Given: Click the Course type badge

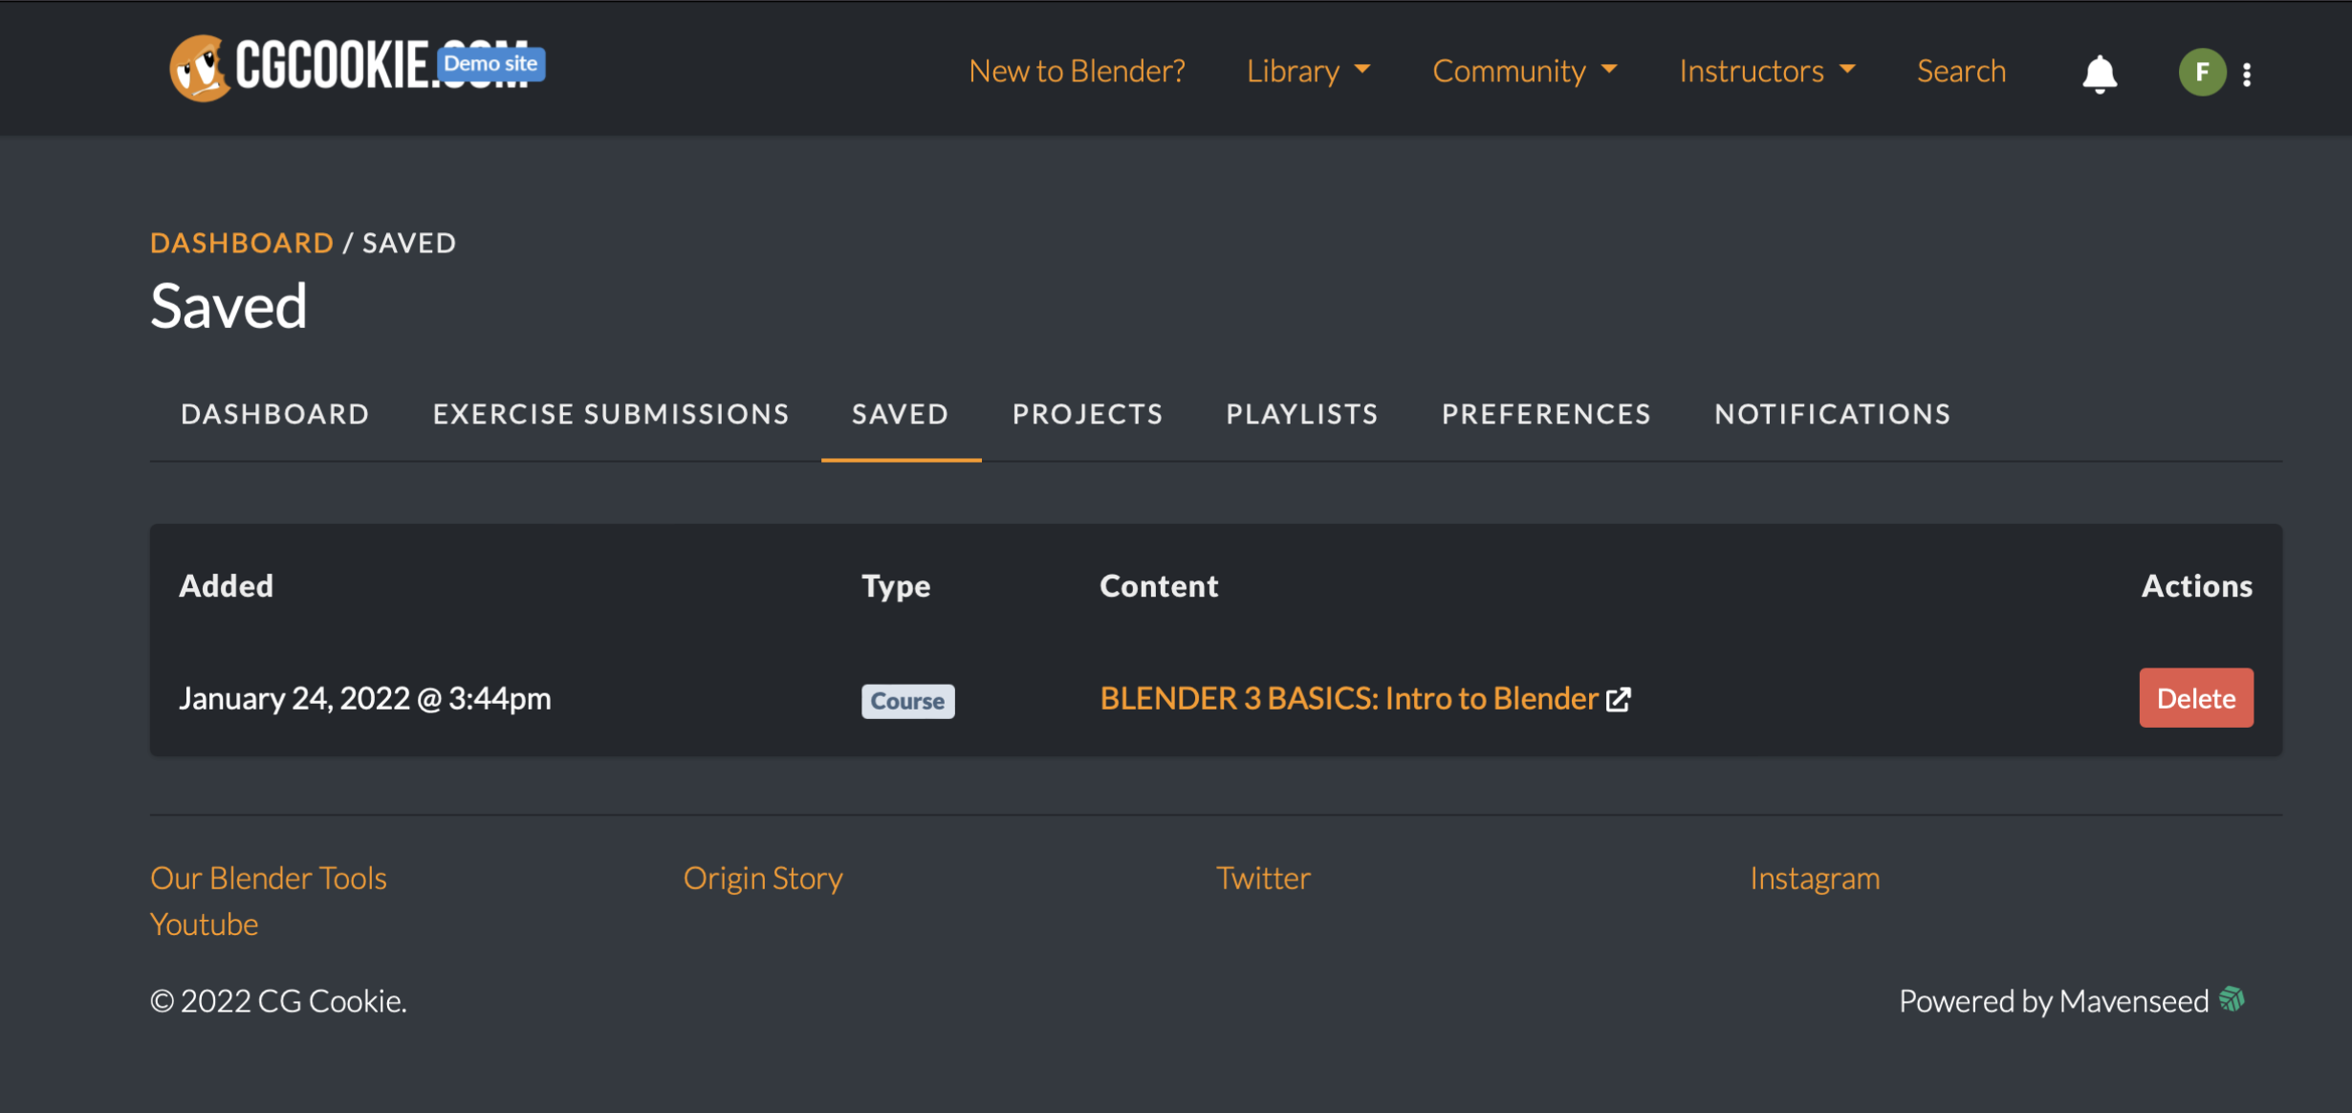Looking at the screenshot, I should coord(907,701).
